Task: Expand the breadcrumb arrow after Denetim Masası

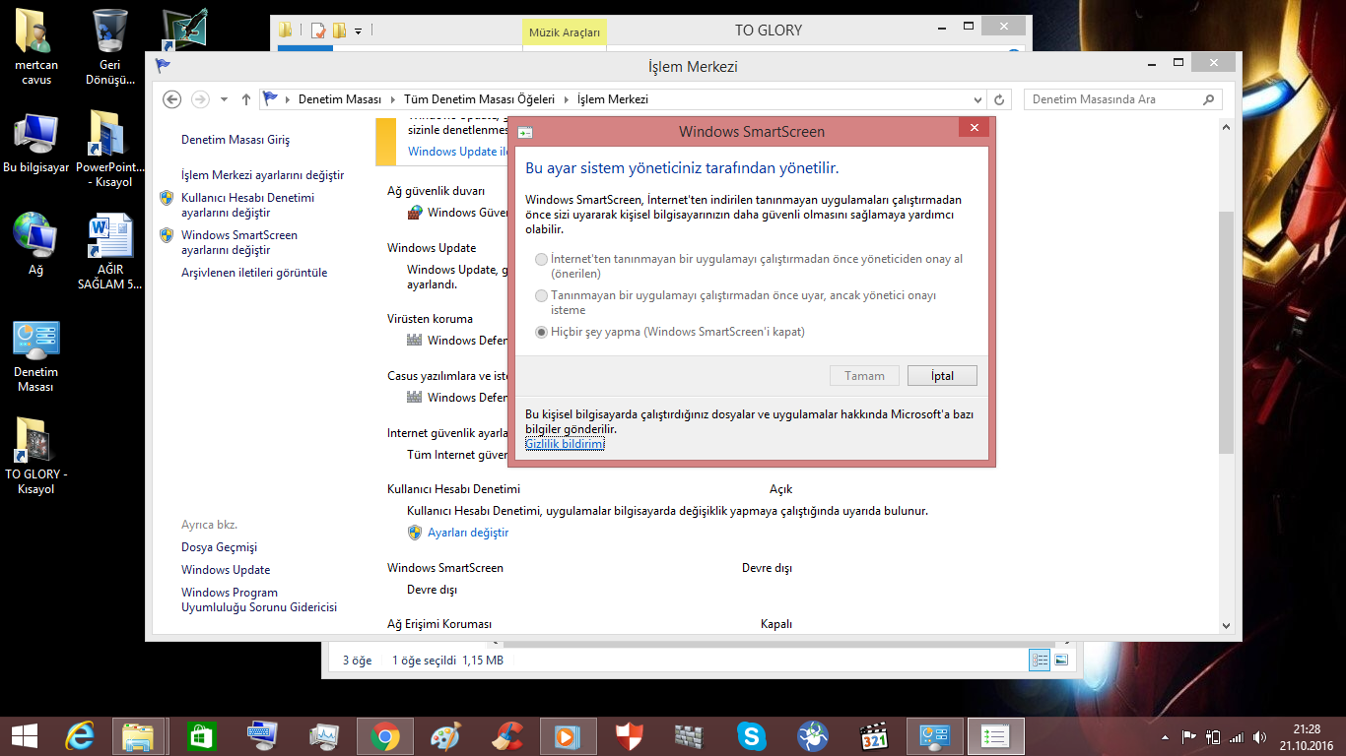Action: coord(392,99)
